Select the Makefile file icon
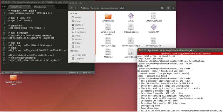The image size is (223, 112). (x=108, y=52)
